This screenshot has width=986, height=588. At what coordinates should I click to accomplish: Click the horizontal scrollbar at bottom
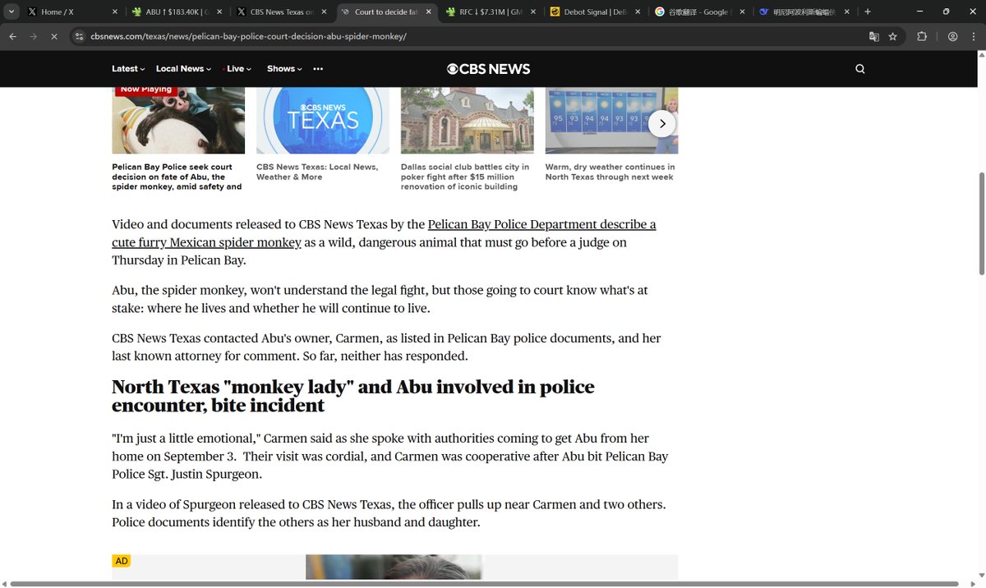click(485, 583)
